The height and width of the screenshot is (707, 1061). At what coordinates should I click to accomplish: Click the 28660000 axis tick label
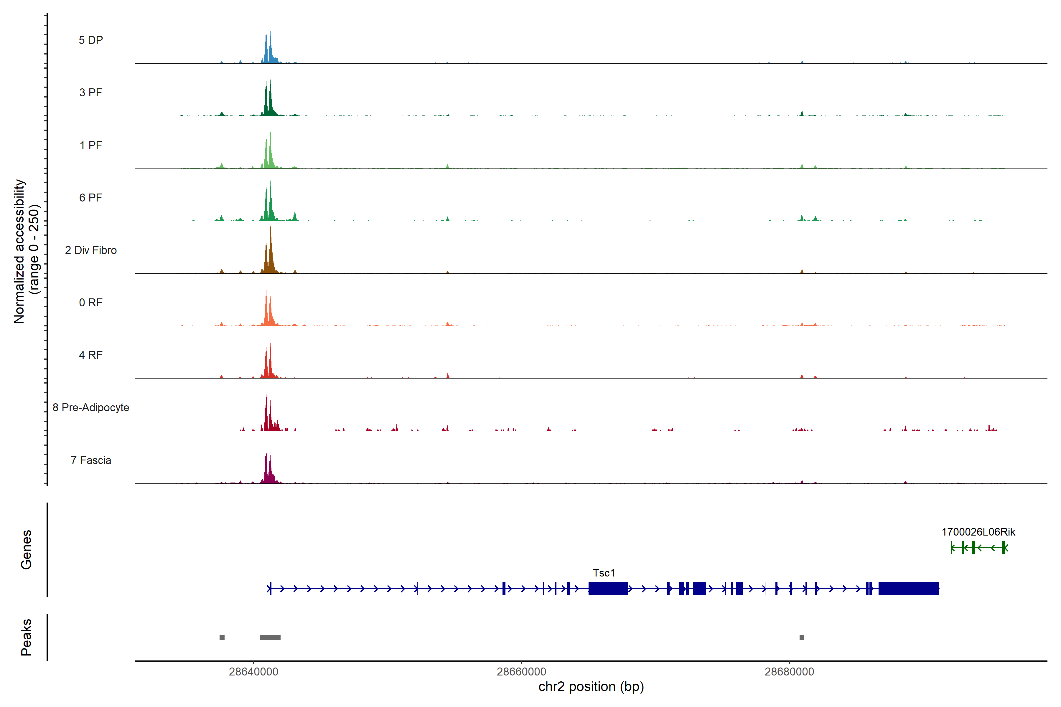click(x=521, y=672)
